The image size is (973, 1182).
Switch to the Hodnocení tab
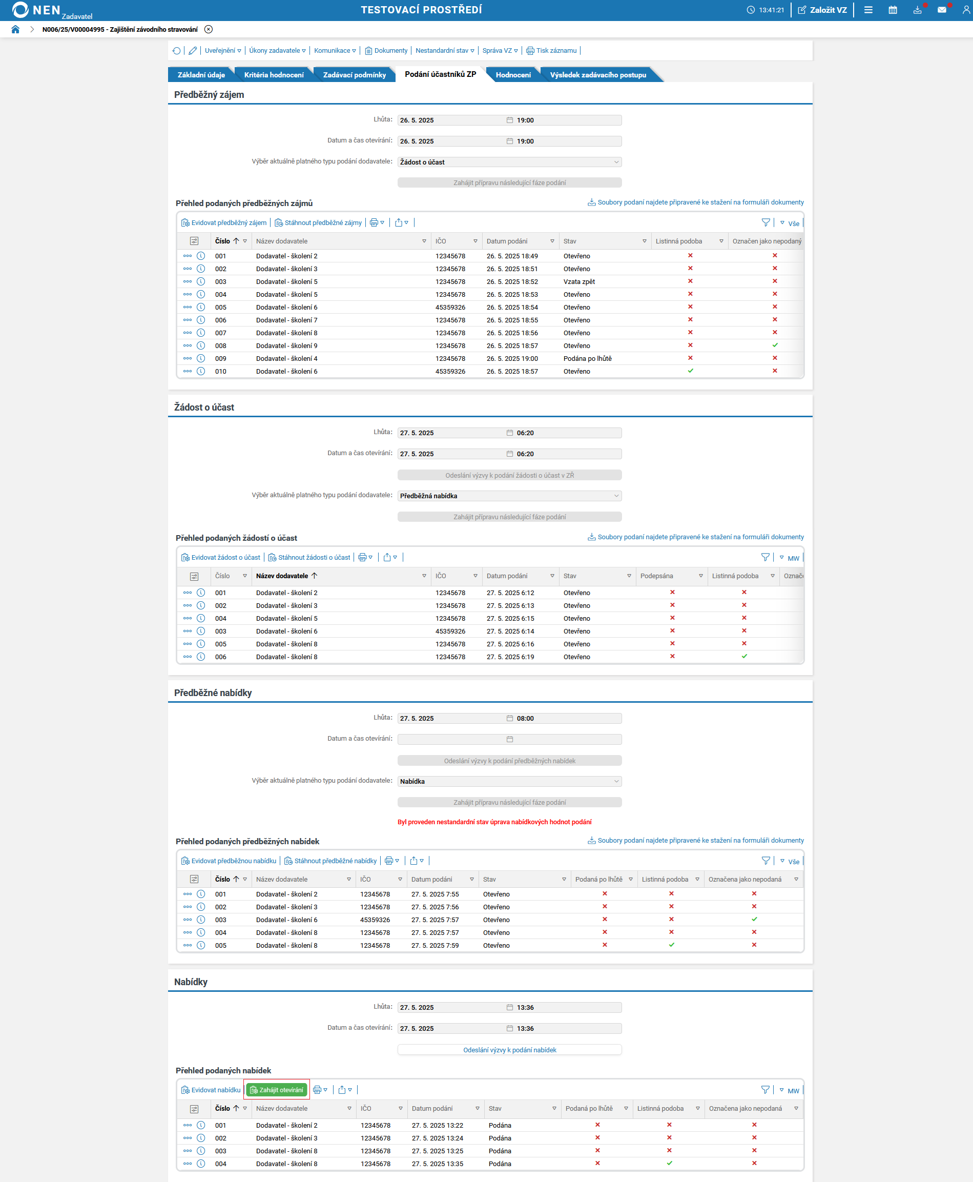[513, 74]
